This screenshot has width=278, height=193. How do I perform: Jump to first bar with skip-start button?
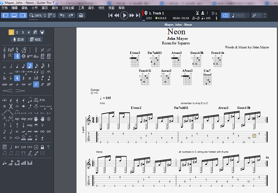[111, 15]
